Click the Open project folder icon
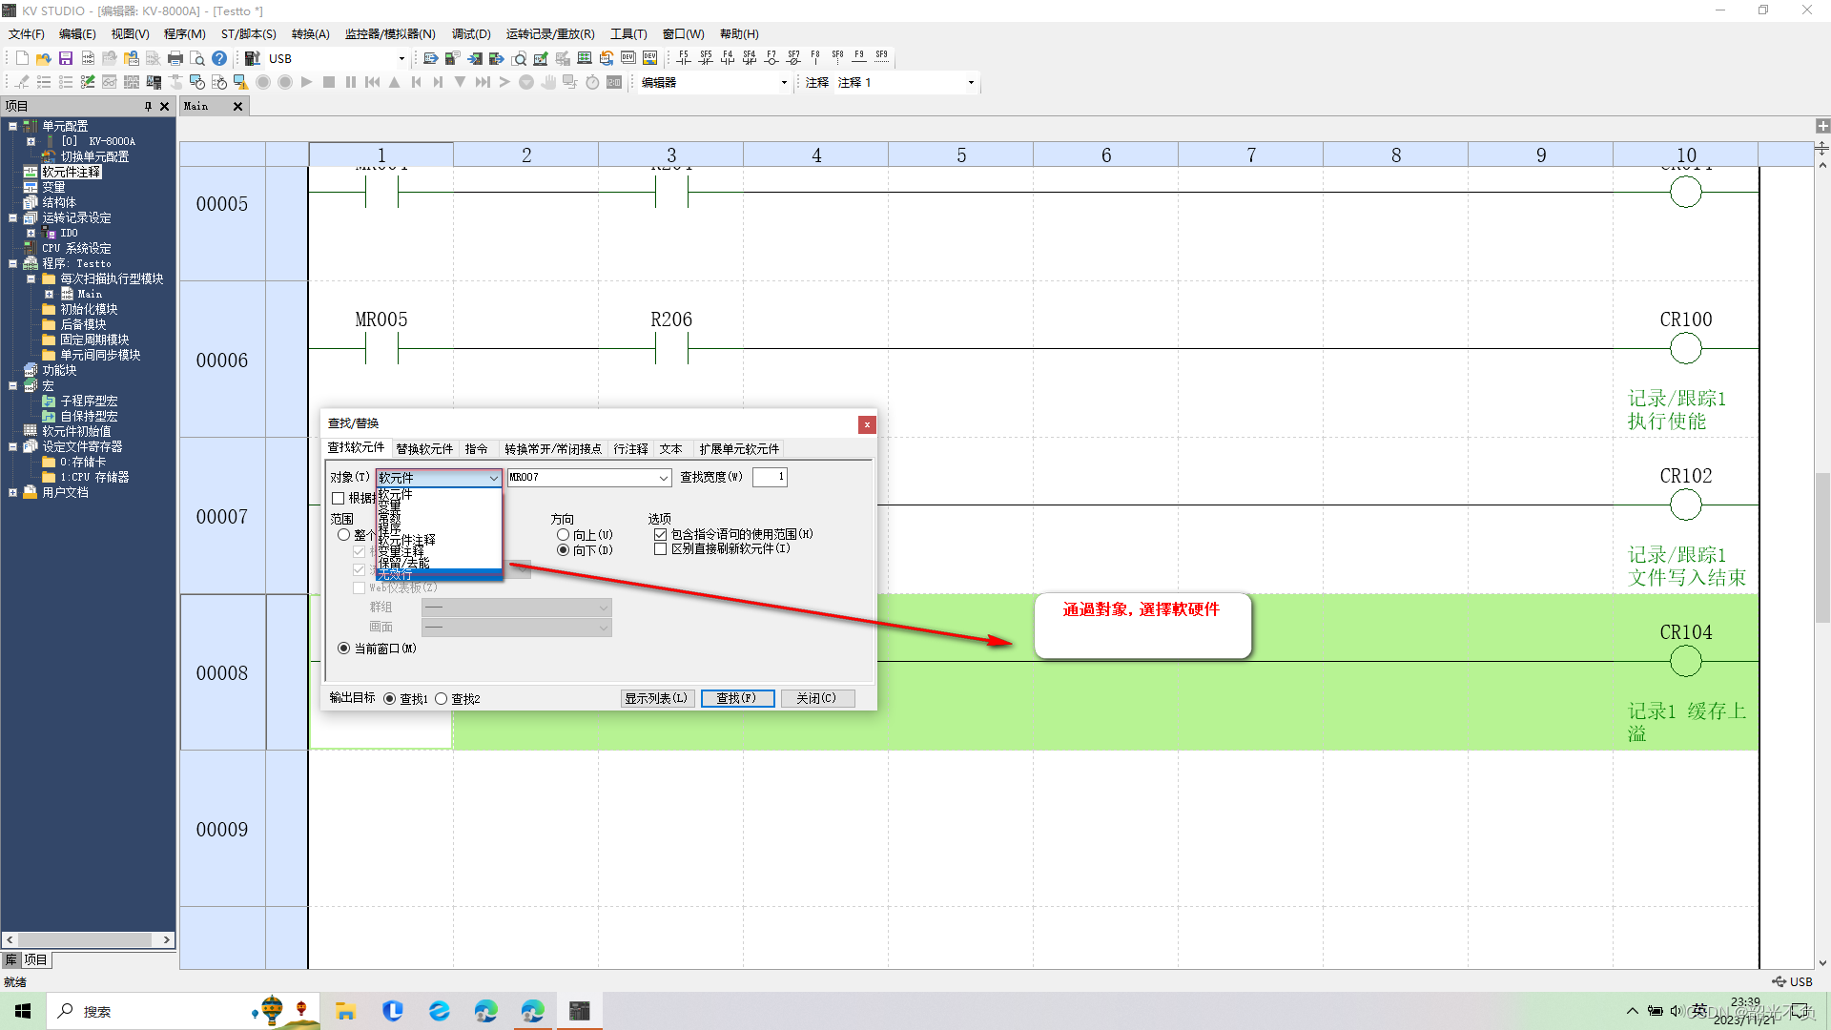 coord(43,58)
